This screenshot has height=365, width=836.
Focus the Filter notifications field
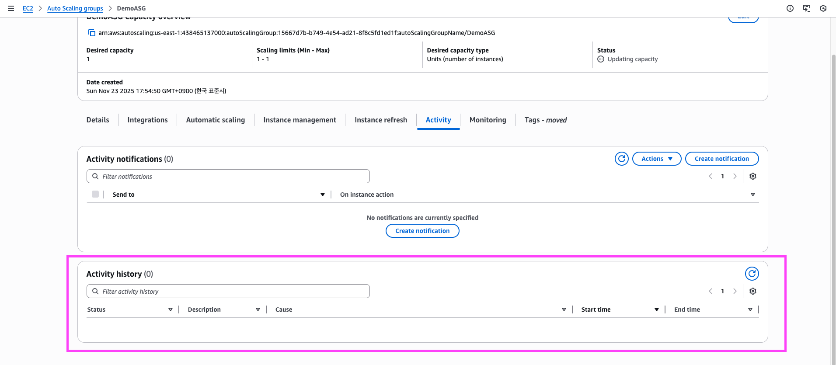pyautogui.click(x=228, y=176)
